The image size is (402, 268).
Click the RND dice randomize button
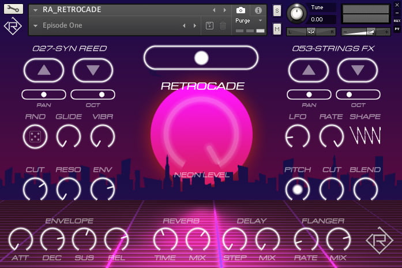[35, 136]
